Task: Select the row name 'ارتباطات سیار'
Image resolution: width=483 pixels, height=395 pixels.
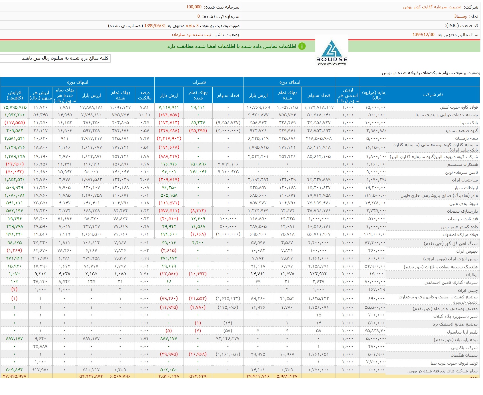Action: (466, 188)
